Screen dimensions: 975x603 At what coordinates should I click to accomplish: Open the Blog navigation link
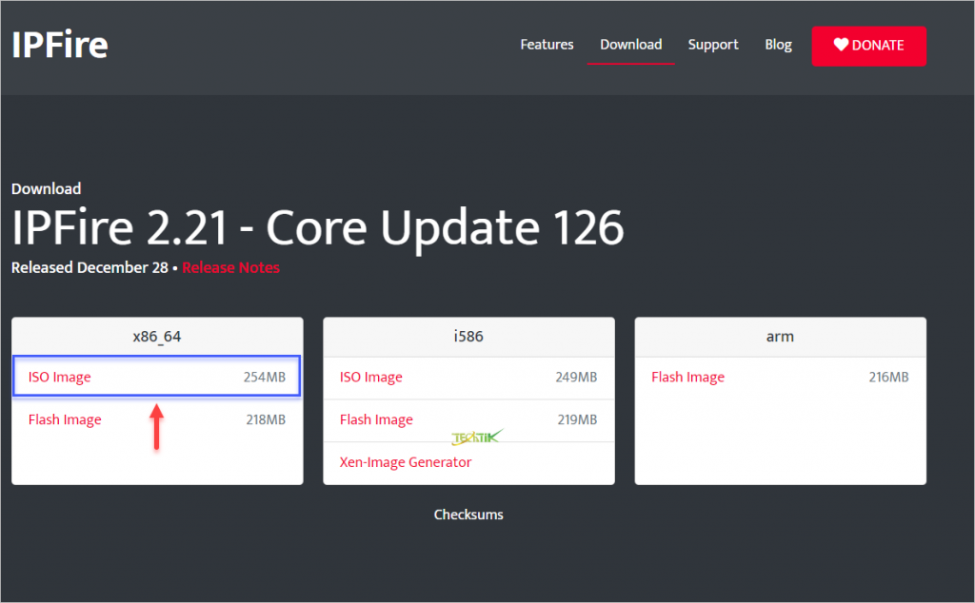point(778,45)
